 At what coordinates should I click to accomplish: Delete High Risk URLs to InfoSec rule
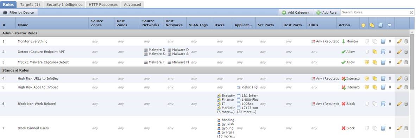(406, 78)
